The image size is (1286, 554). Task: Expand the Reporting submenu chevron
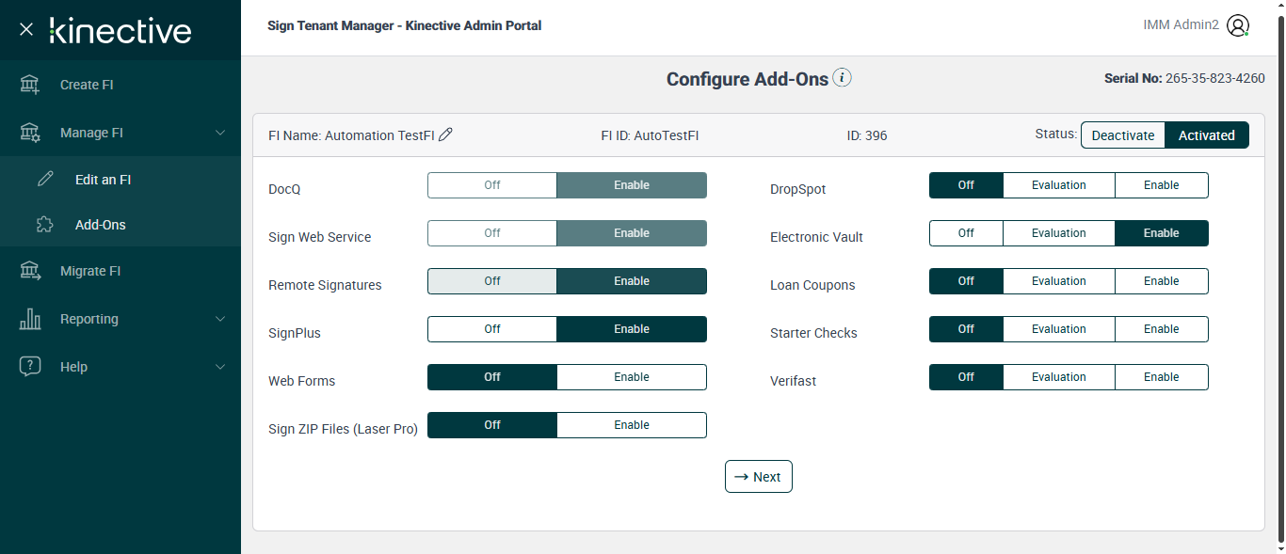[x=220, y=319]
